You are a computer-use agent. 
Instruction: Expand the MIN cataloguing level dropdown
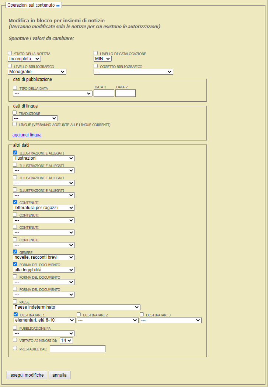pos(103,59)
